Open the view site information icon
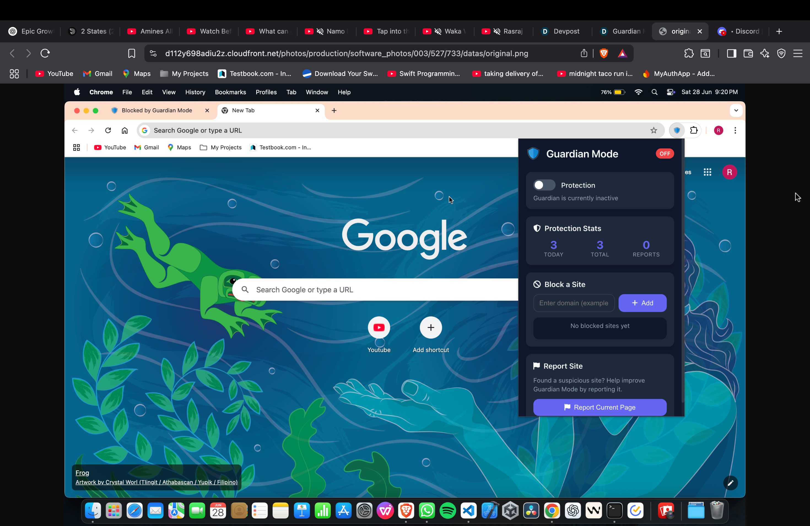810x526 pixels. tap(153, 53)
